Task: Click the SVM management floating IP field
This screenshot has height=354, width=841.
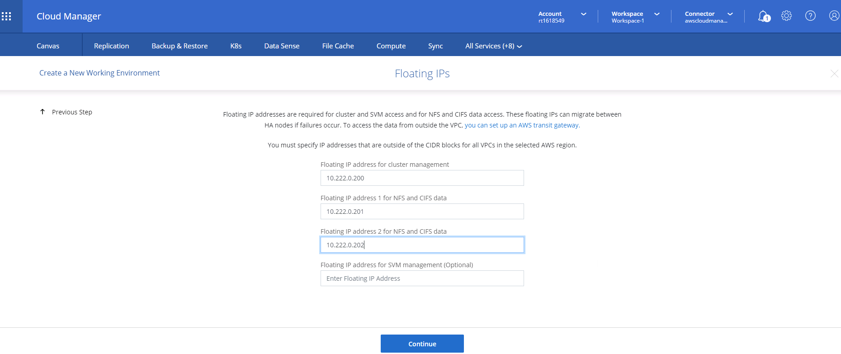Action: [422, 278]
